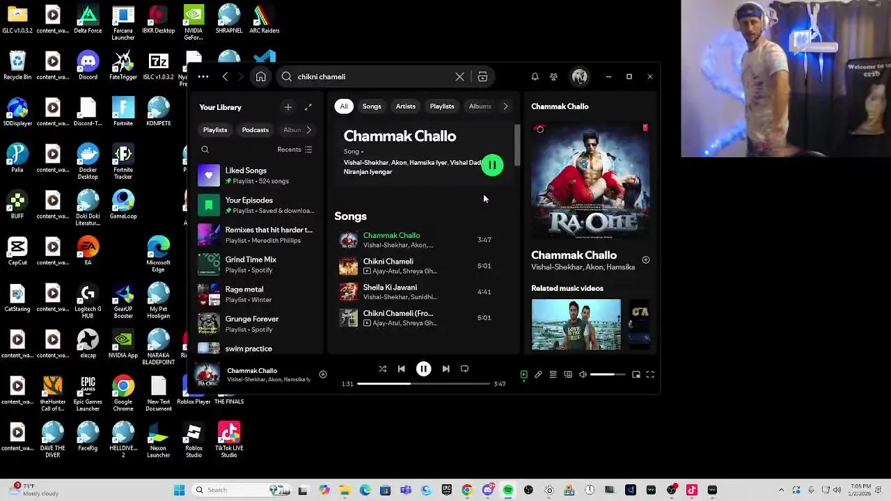Create a new playlist with the plus icon
The width and height of the screenshot is (891, 501).
click(287, 107)
